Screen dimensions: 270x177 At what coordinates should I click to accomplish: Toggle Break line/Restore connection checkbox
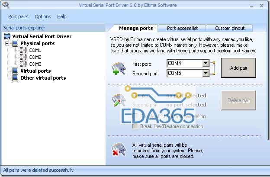tap(135, 126)
